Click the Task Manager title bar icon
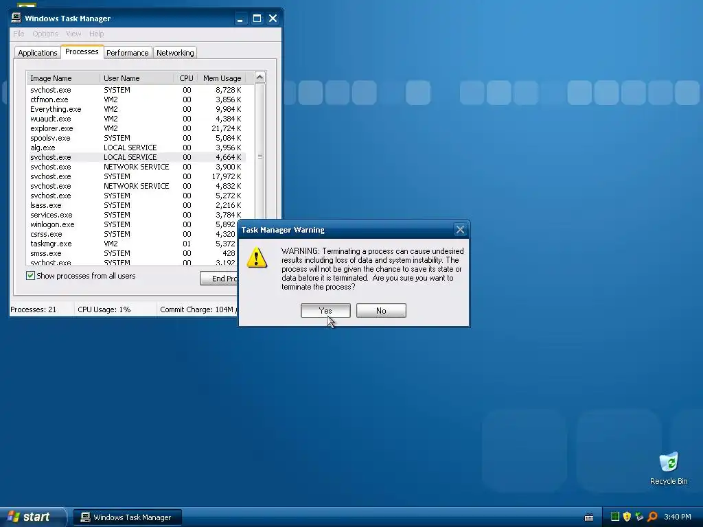The image size is (703, 527). [16, 18]
